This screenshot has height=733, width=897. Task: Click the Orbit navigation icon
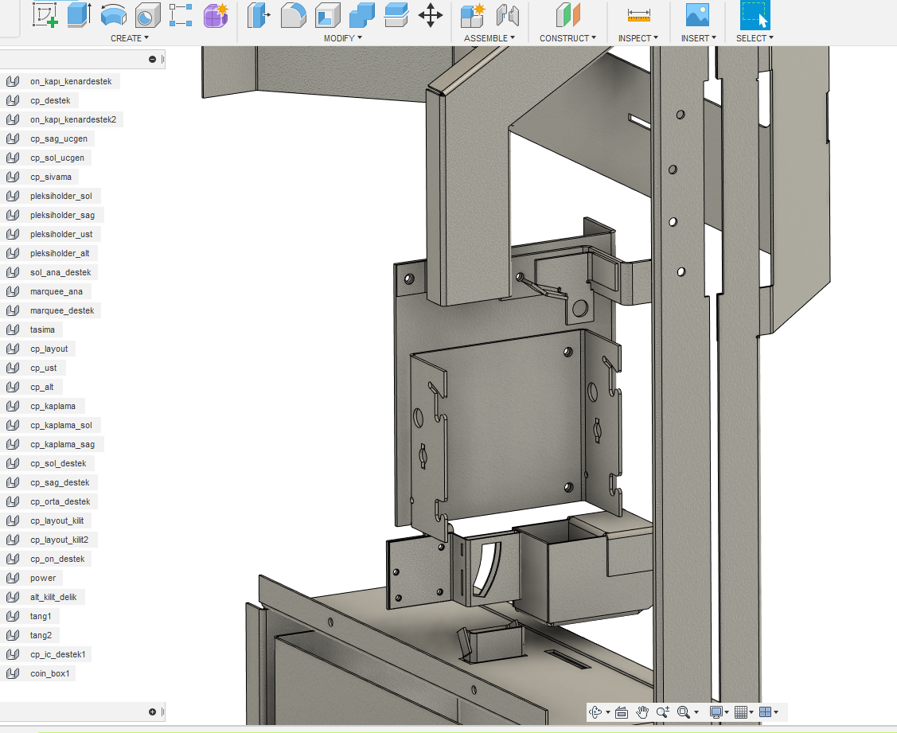[x=595, y=712]
